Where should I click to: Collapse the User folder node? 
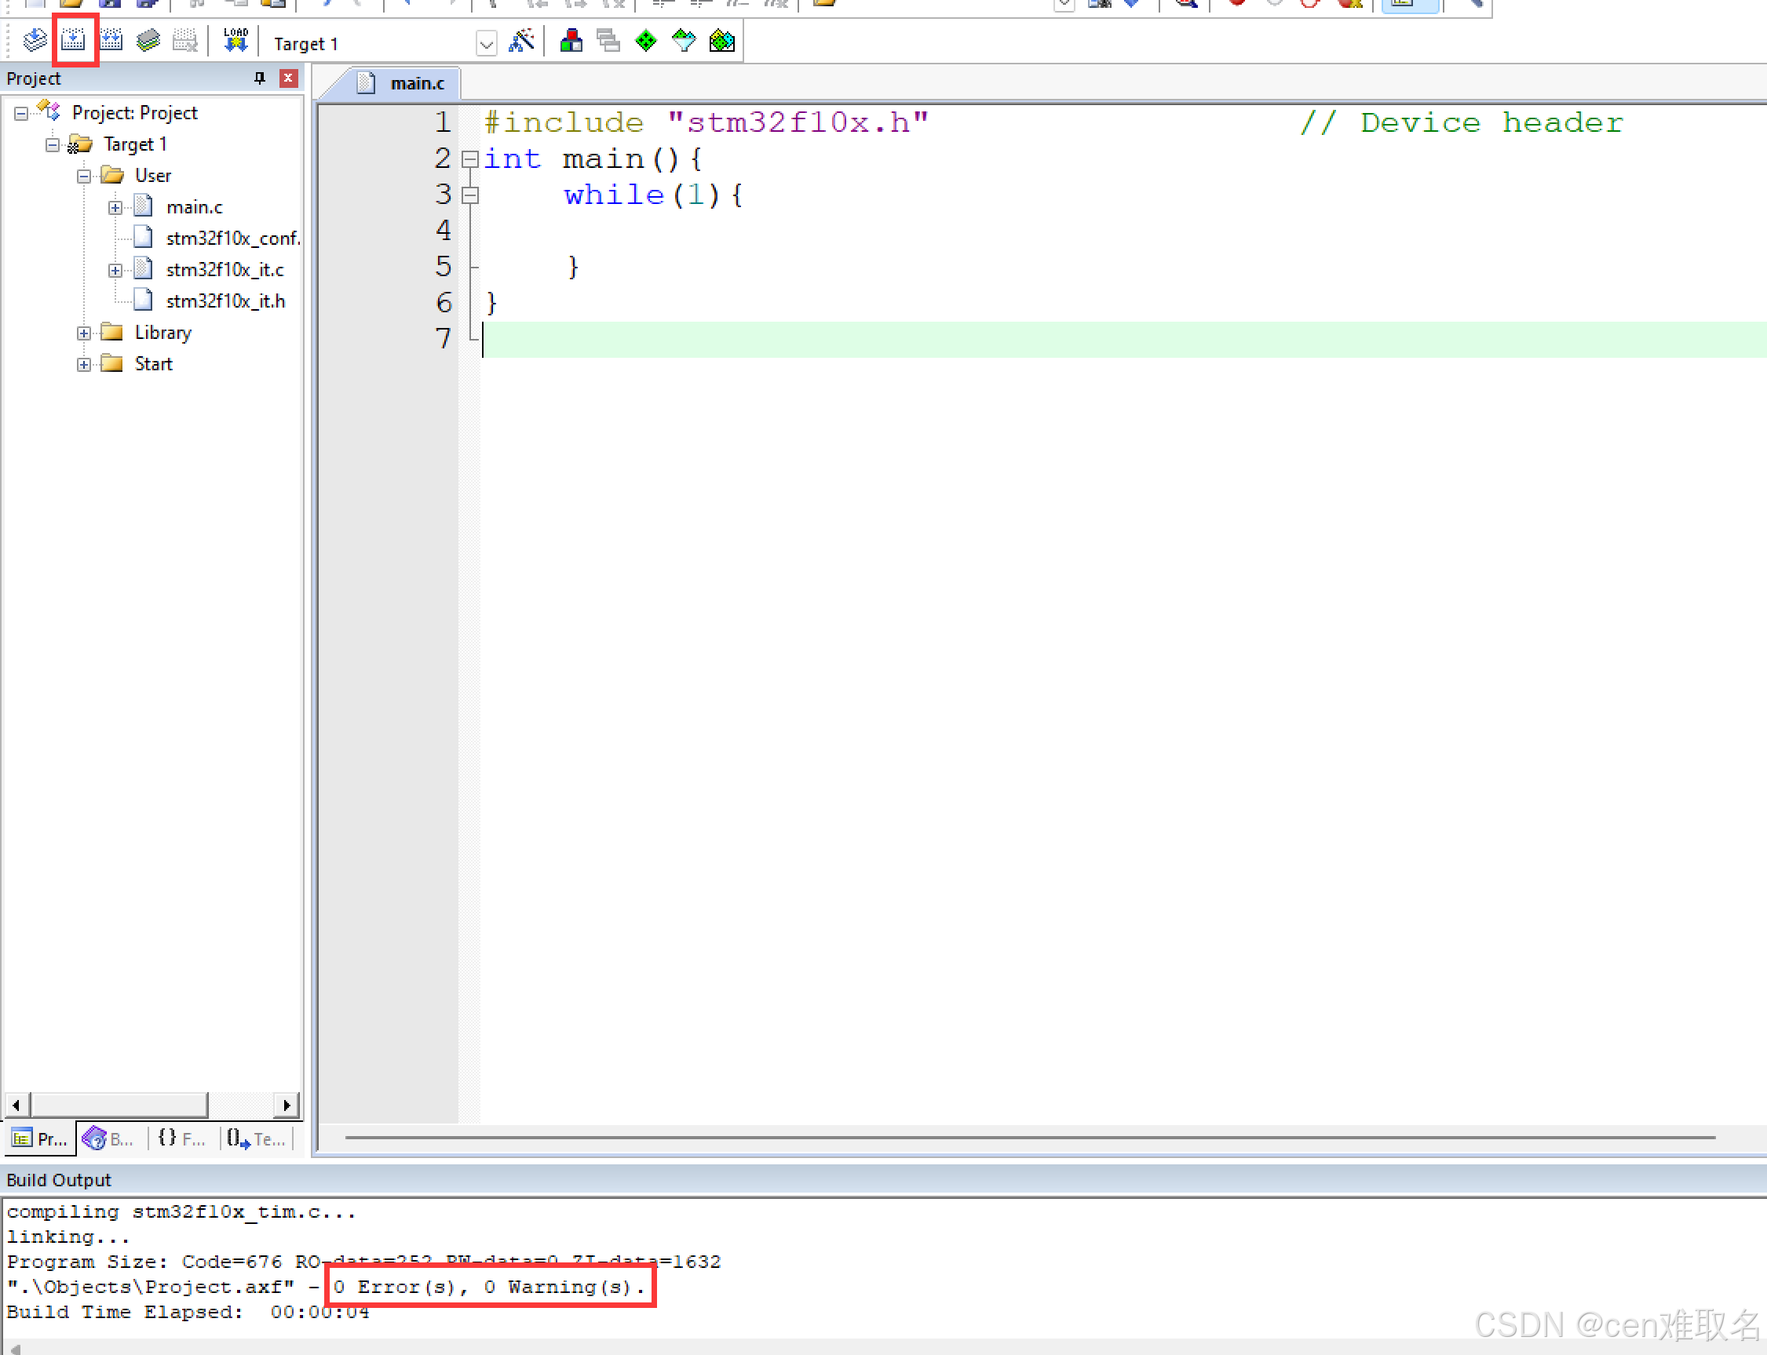[84, 176]
